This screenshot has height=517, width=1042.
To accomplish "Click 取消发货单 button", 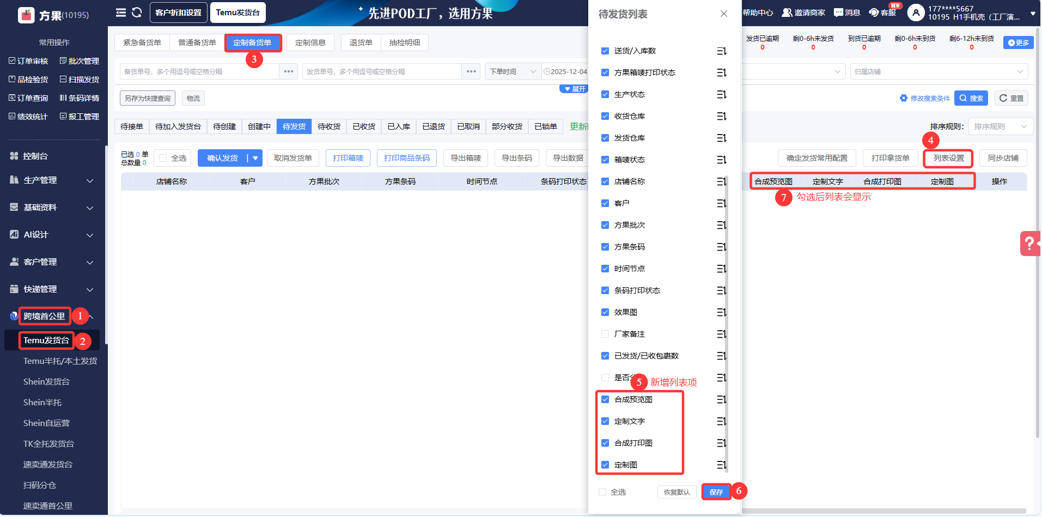I will coord(293,158).
